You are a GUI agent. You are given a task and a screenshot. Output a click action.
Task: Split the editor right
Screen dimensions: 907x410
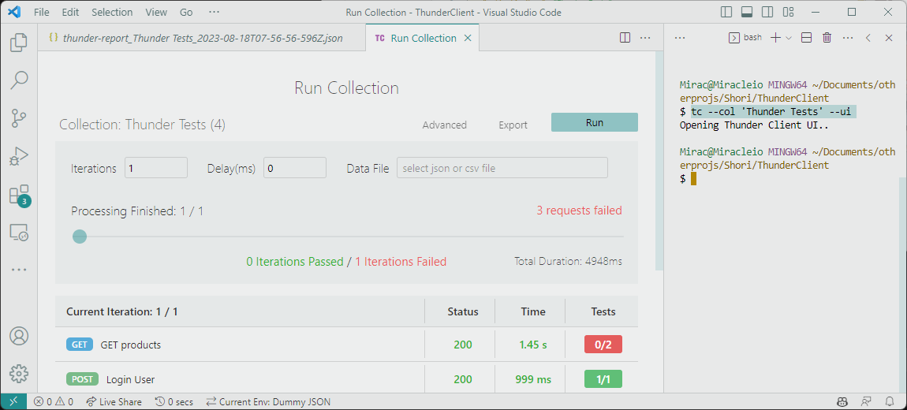tap(625, 38)
